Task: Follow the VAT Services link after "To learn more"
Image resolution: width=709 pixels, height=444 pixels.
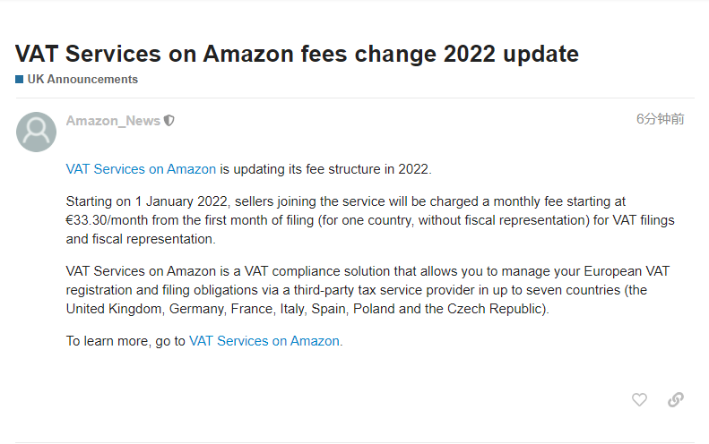Action: (264, 340)
